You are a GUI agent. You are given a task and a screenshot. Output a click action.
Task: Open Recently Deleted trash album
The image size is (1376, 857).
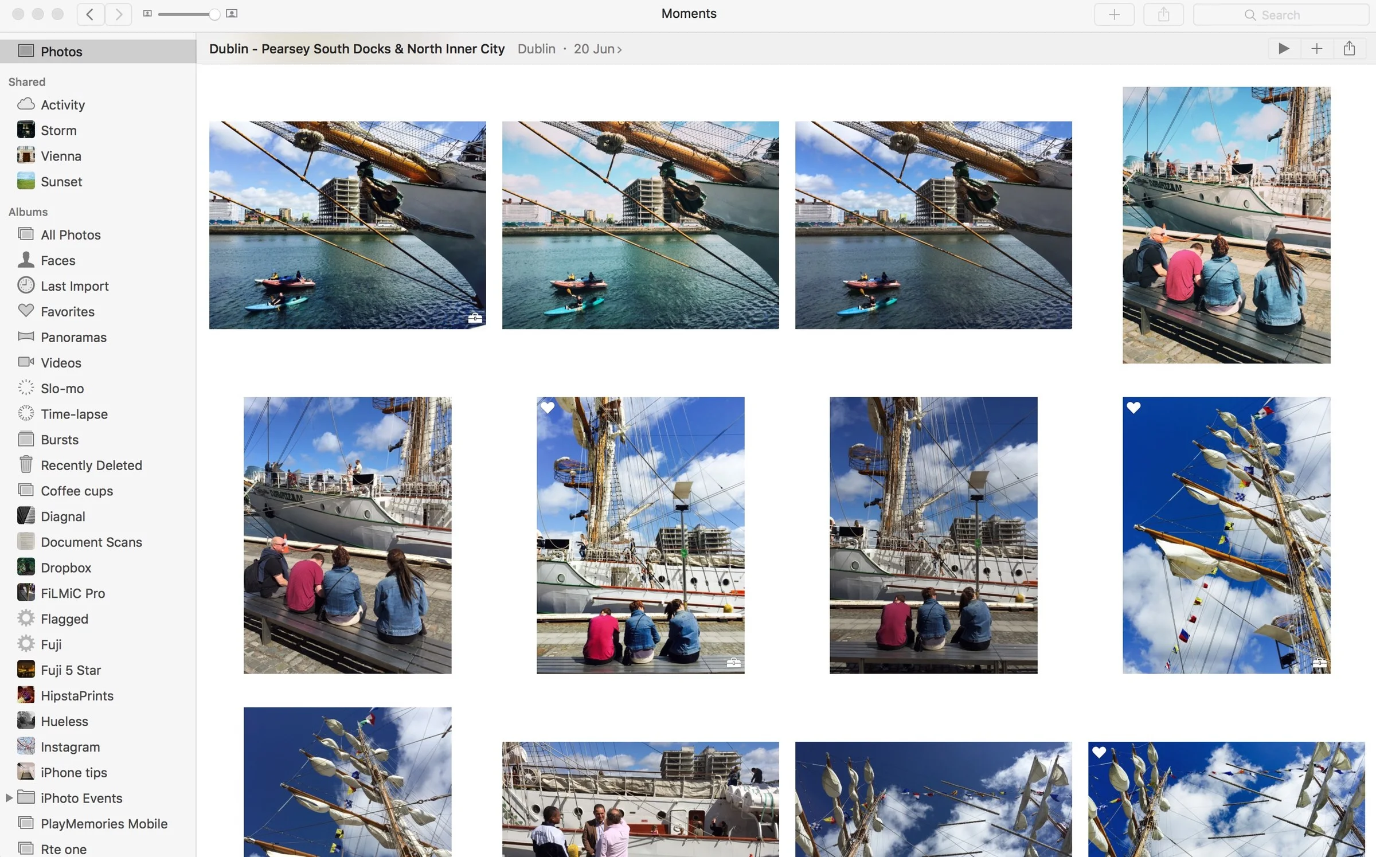(91, 465)
